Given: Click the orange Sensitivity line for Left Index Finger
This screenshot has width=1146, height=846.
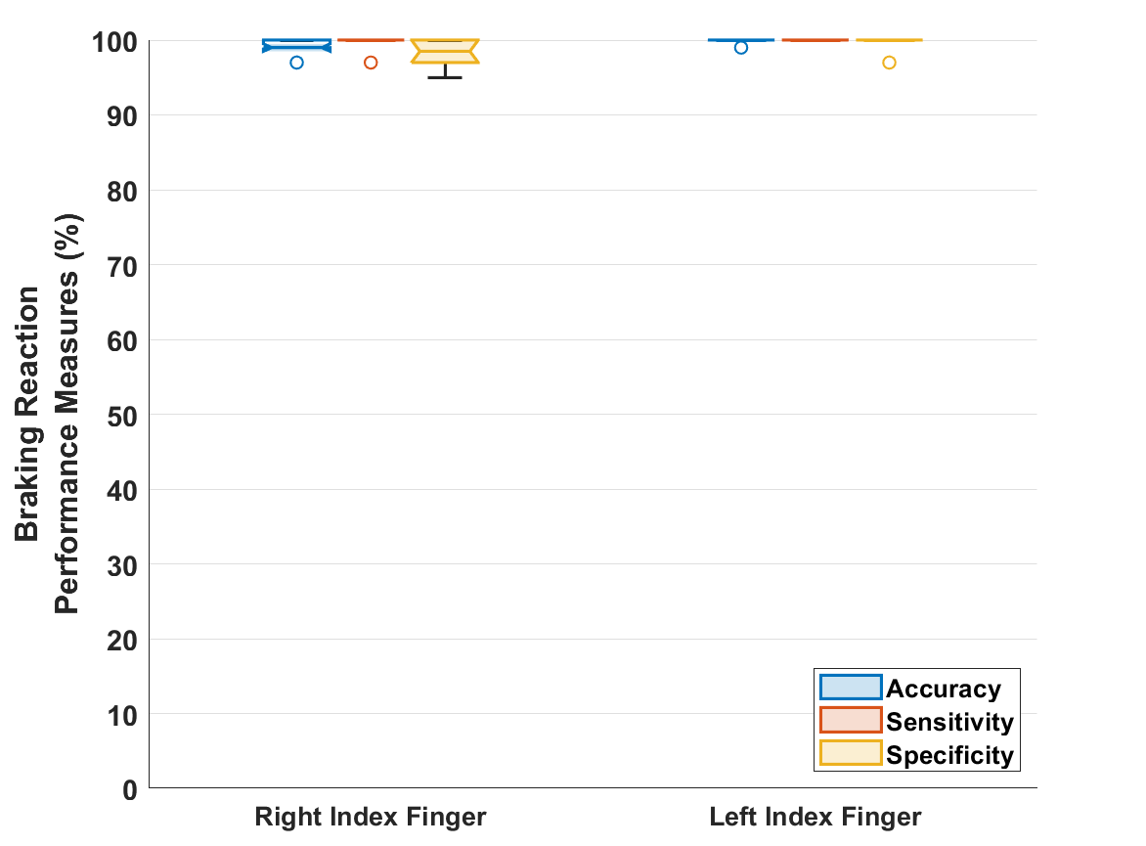Looking at the screenshot, I should (x=815, y=40).
